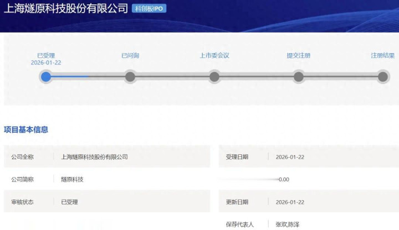Select the 注册结果 timeline node

pyautogui.click(x=383, y=77)
